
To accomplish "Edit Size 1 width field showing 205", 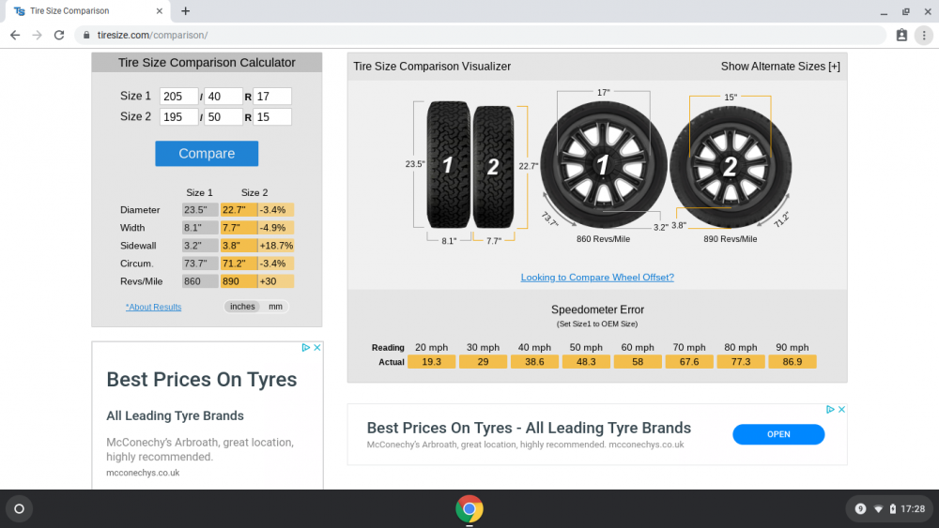I will [178, 97].
